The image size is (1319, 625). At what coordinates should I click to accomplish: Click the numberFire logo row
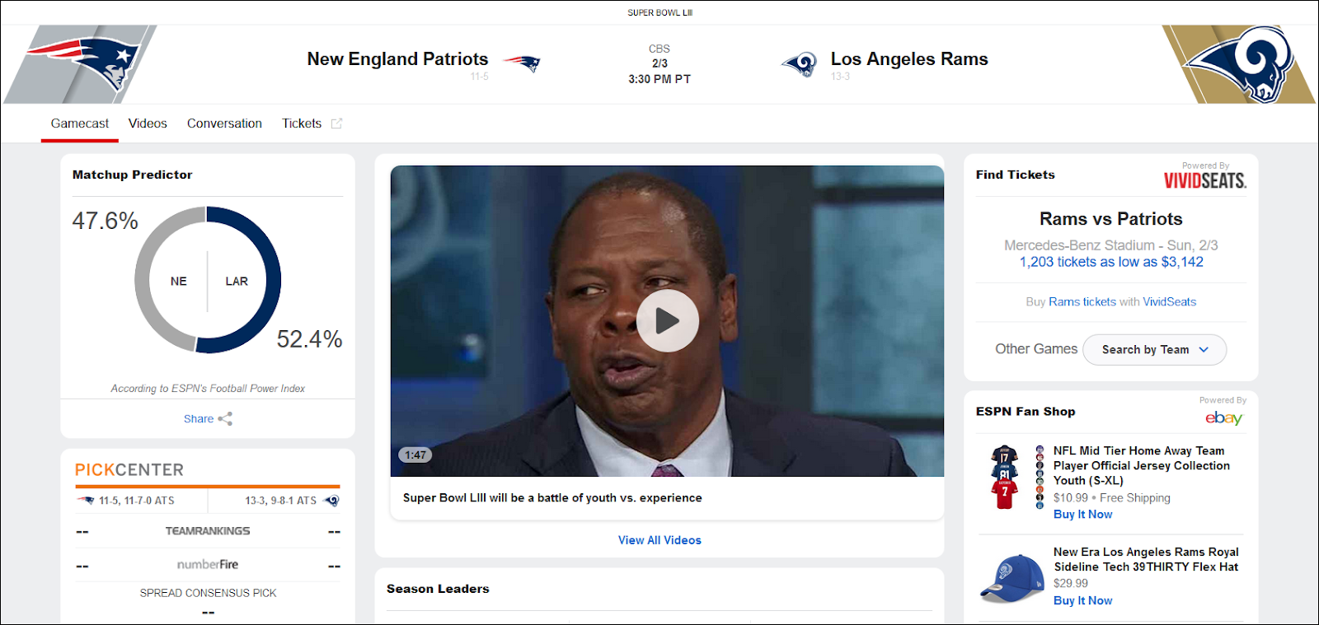(x=208, y=565)
